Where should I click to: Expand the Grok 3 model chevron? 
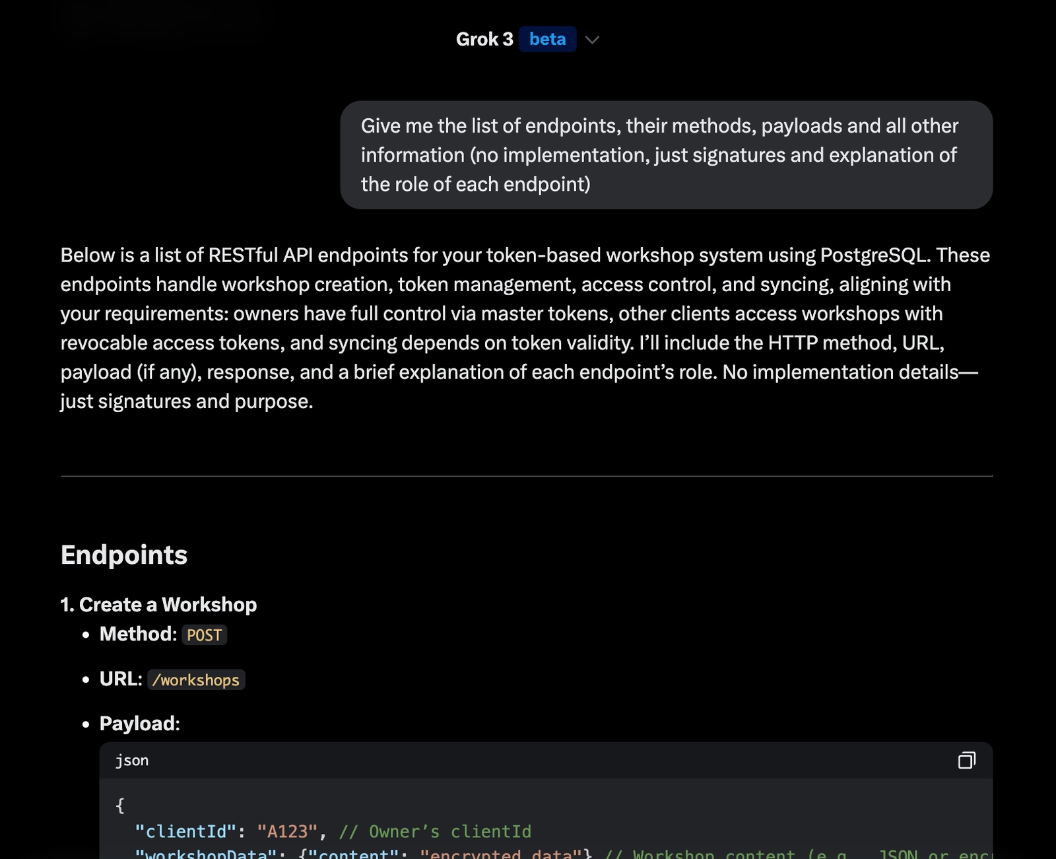(592, 40)
